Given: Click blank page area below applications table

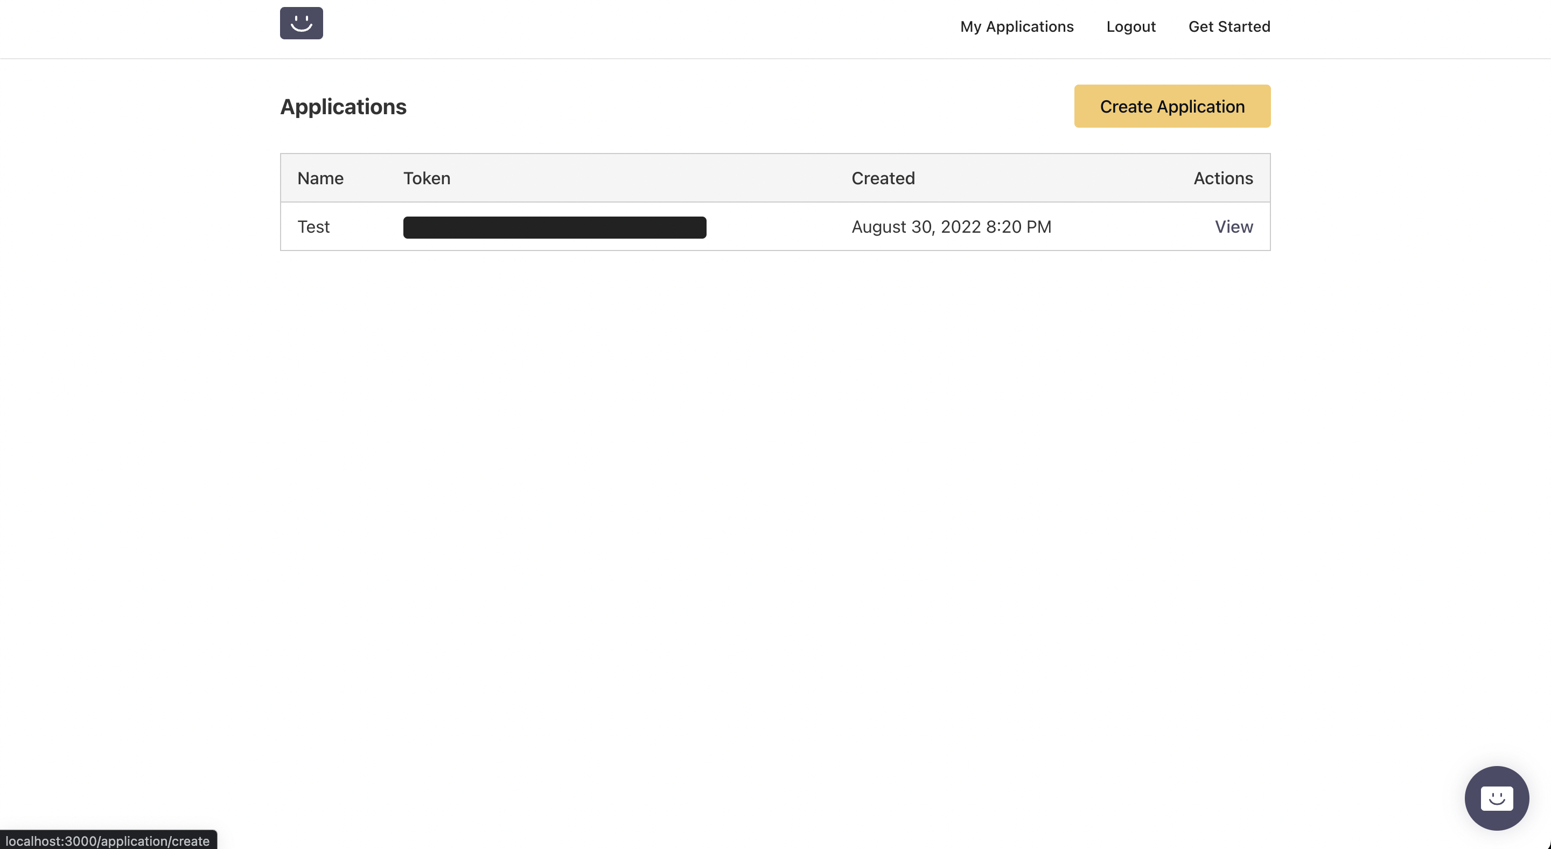Looking at the screenshot, I should (775, 482).
